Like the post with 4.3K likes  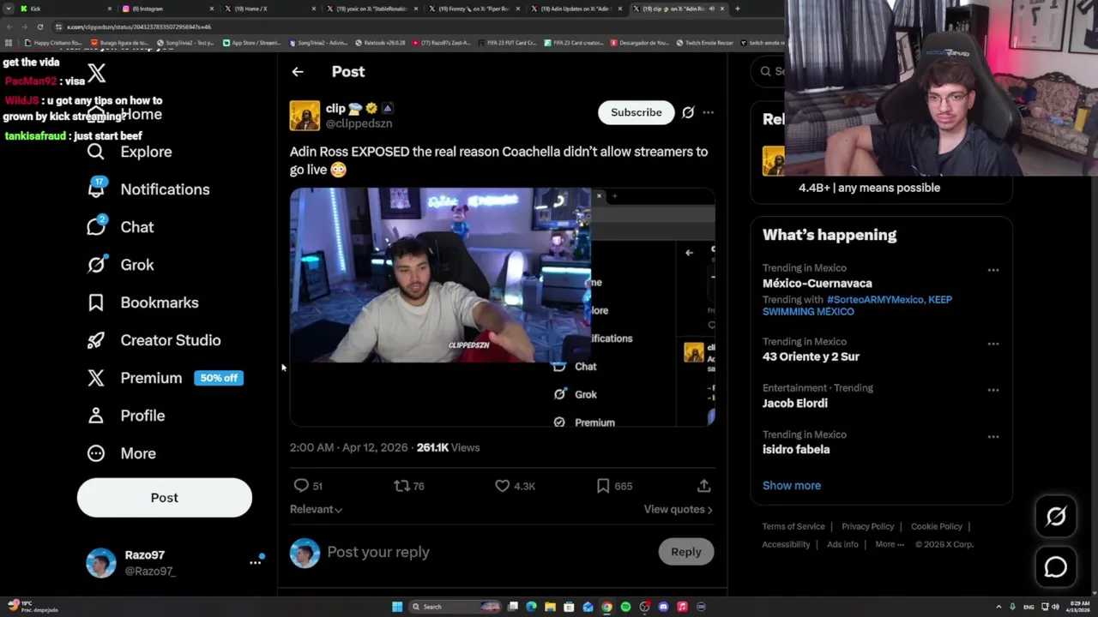tap(503, 486)
